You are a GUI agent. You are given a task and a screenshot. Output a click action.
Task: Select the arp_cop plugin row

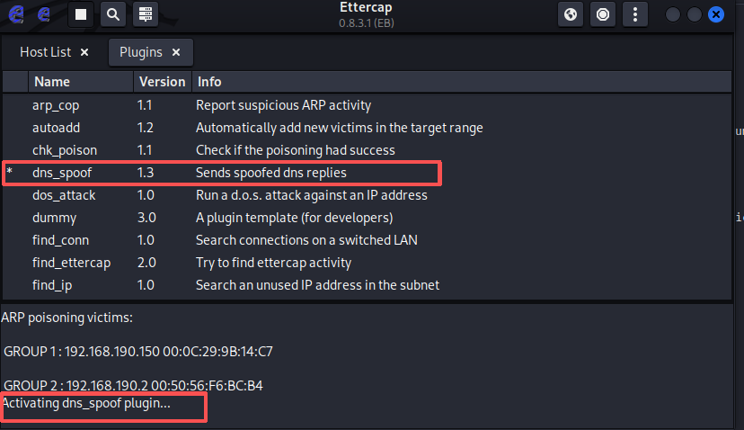[57, 105]
